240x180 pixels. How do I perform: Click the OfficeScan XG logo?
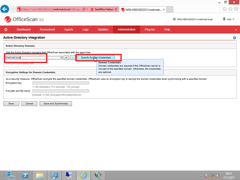[x=24, y=20]
